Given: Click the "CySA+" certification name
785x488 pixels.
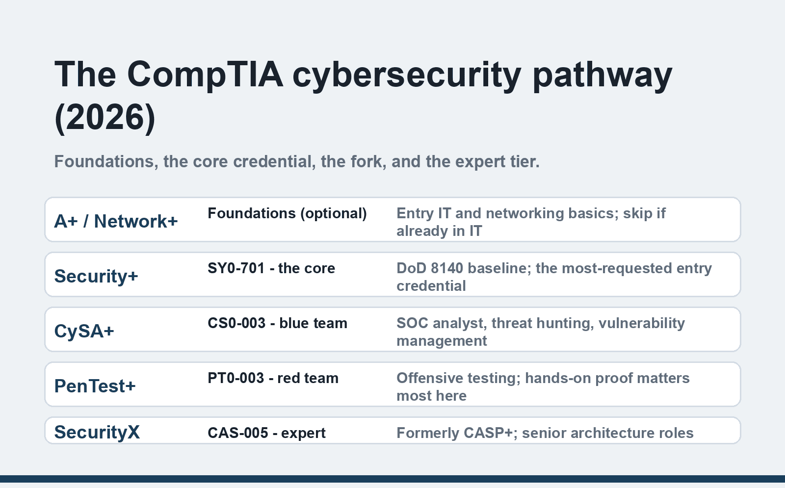Looking at the screenshot, I should [x=84, y=331].
